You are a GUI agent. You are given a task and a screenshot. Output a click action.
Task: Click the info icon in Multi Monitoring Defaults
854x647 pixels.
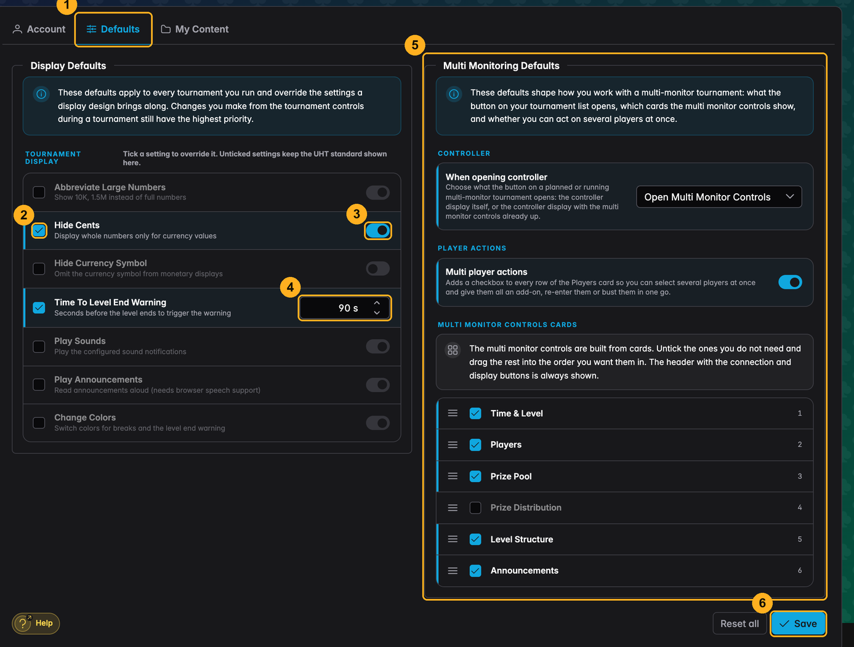coord(454,94)
